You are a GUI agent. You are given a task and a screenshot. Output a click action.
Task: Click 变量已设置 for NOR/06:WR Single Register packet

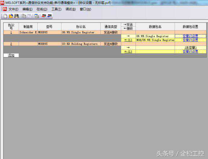pyautogui.click(x=190, y=40)
